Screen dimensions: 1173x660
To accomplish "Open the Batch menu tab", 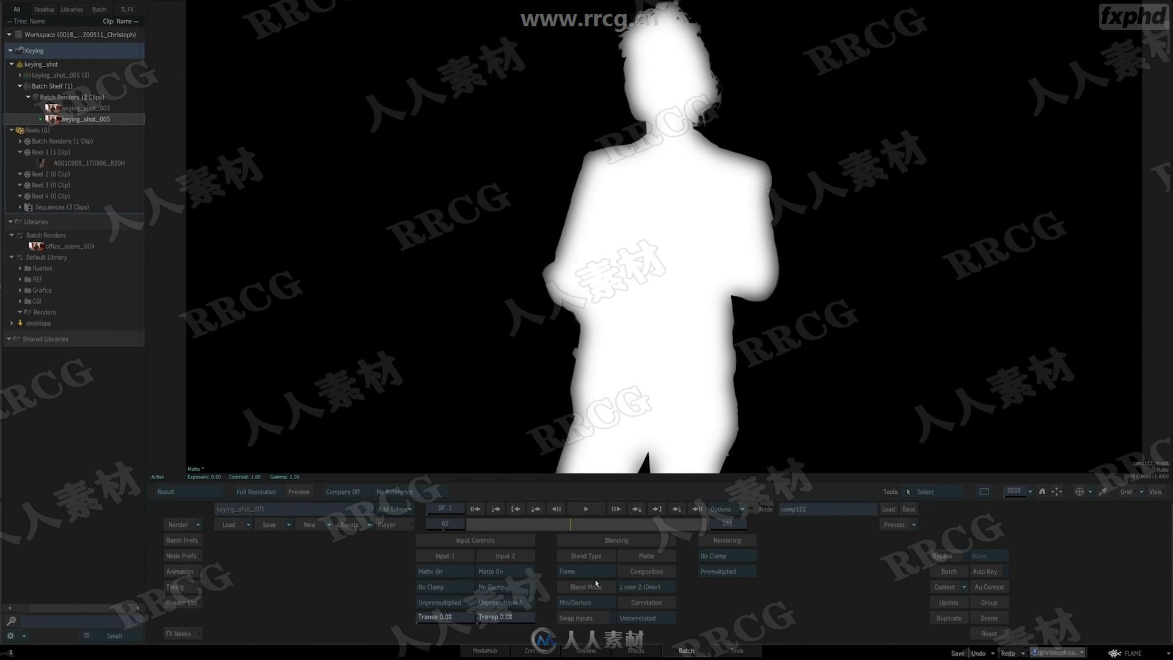I will pos(99,9).
